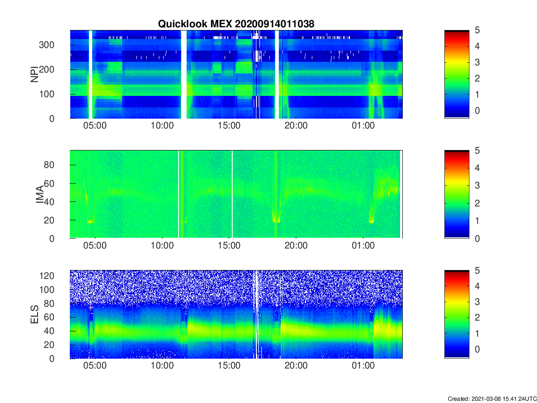This screenshot has width=537, height=403.
Task: Click the 01:00 tick under ELS plot
Action: click(x=363, y=366)
